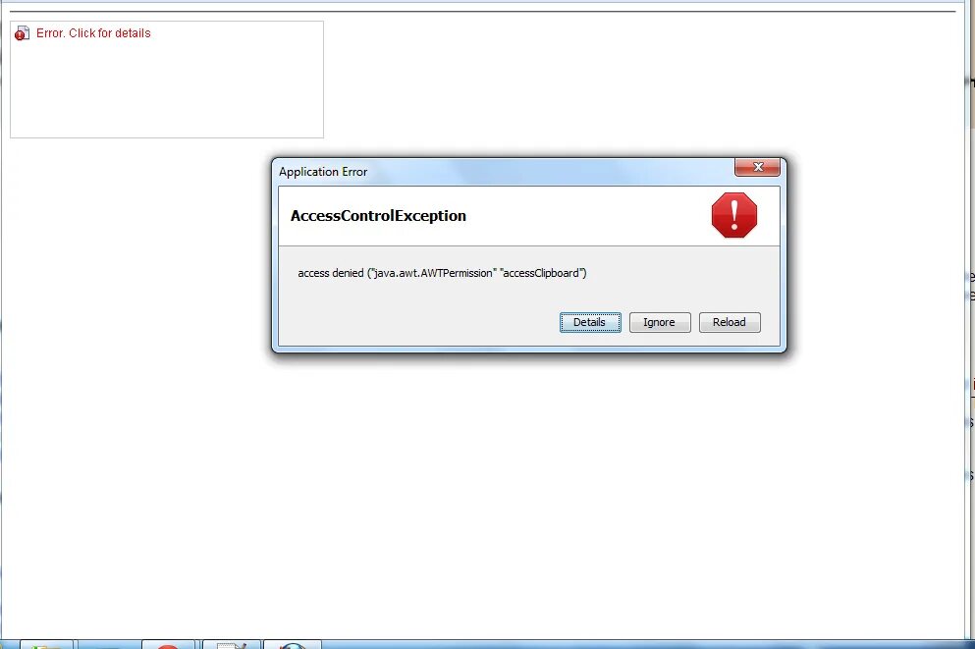Select the second taskbar button beside folder

tap(107, 645)
